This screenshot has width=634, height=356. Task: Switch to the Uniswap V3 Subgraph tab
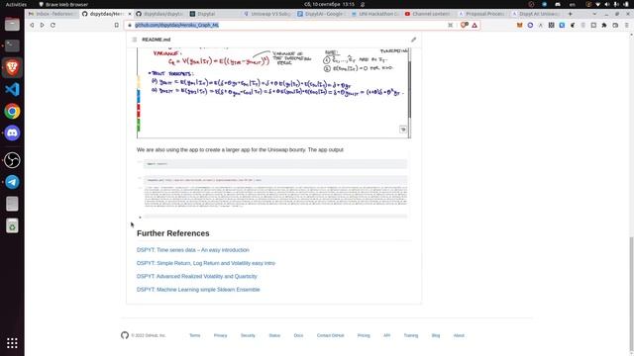point(267,14)
